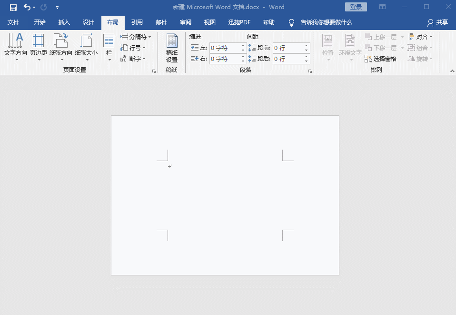This screenshot has height=315, width=456.
Task: Expand the 下移一层 dropdown arrow
Action: tap(402, 48)
